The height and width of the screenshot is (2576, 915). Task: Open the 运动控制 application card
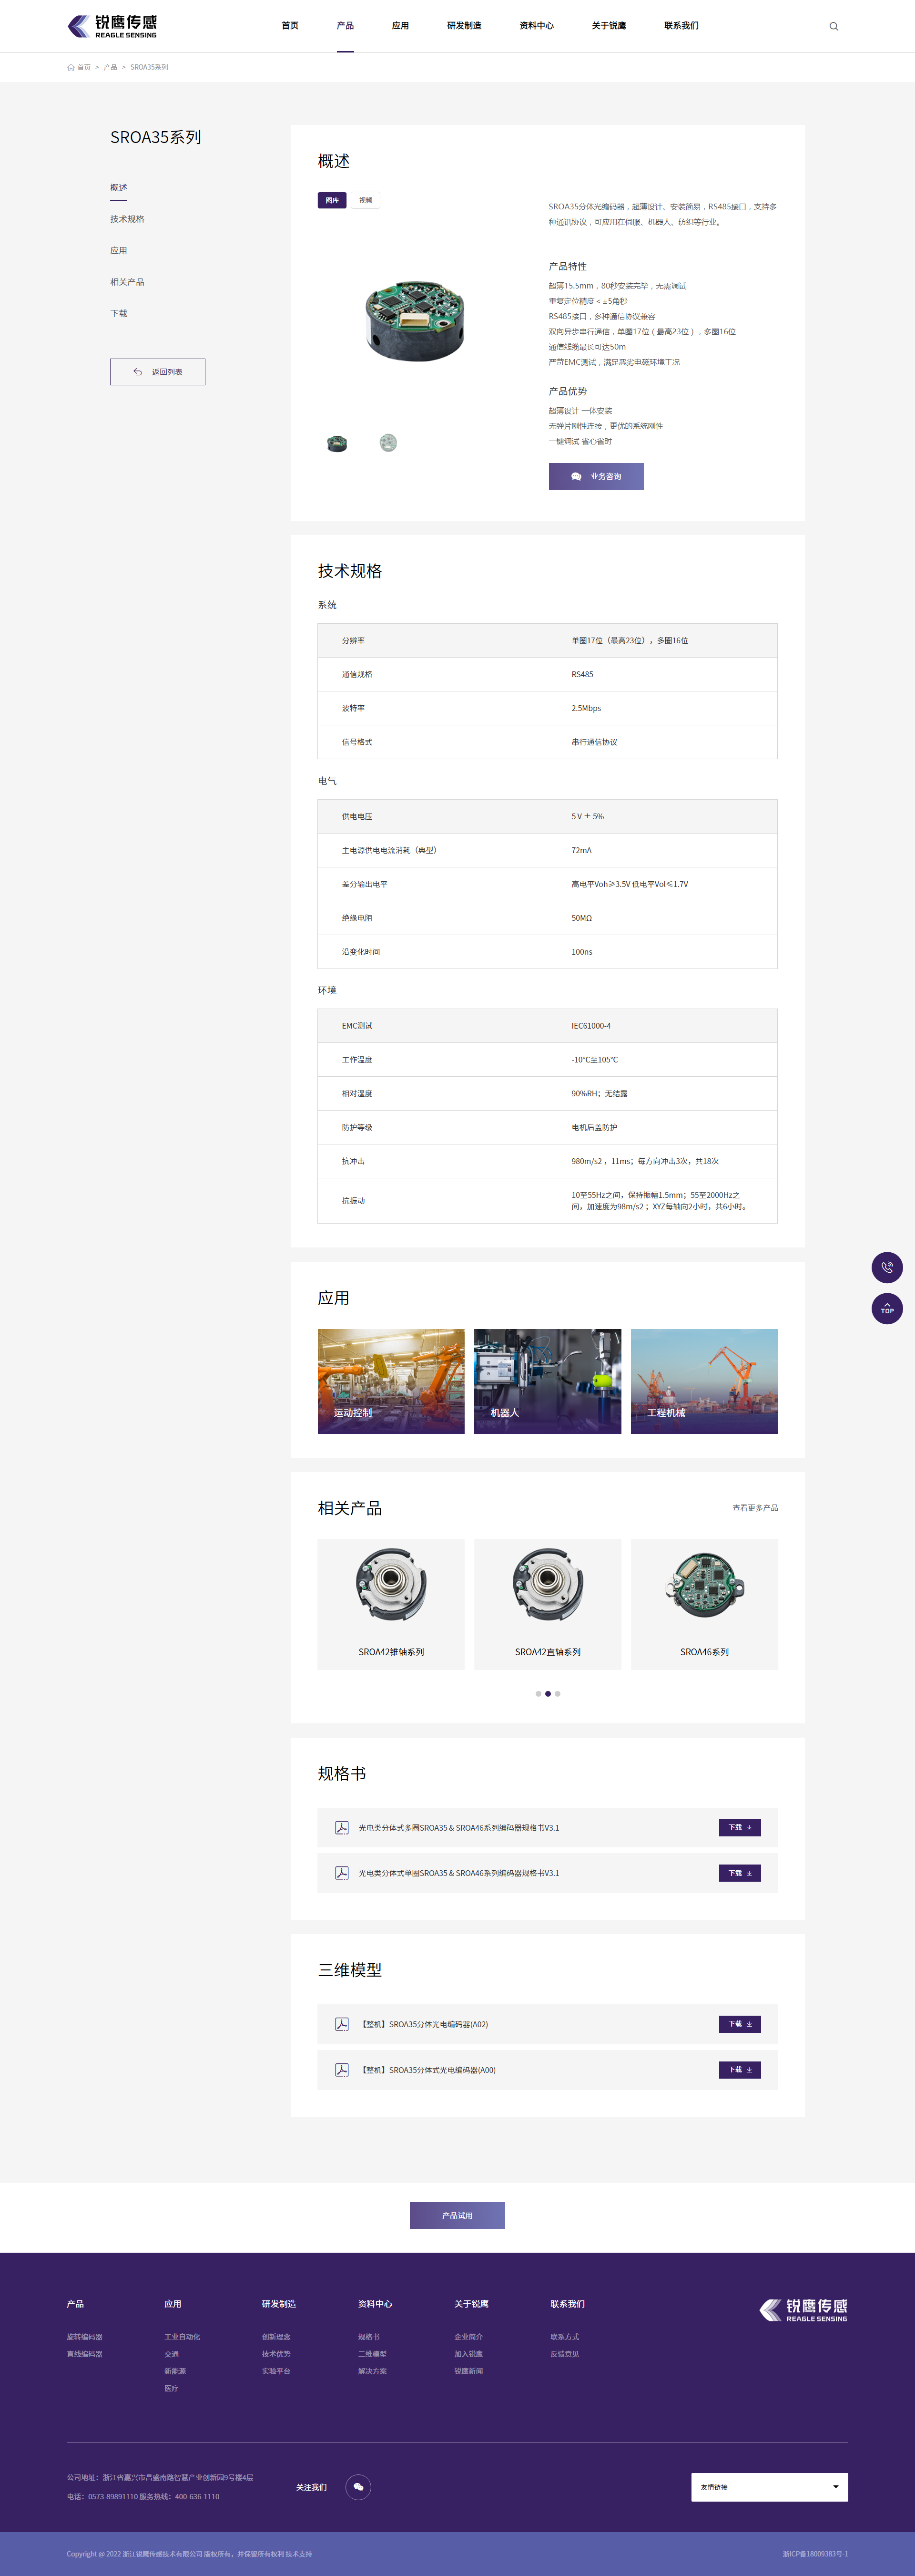click(391, 1381)
